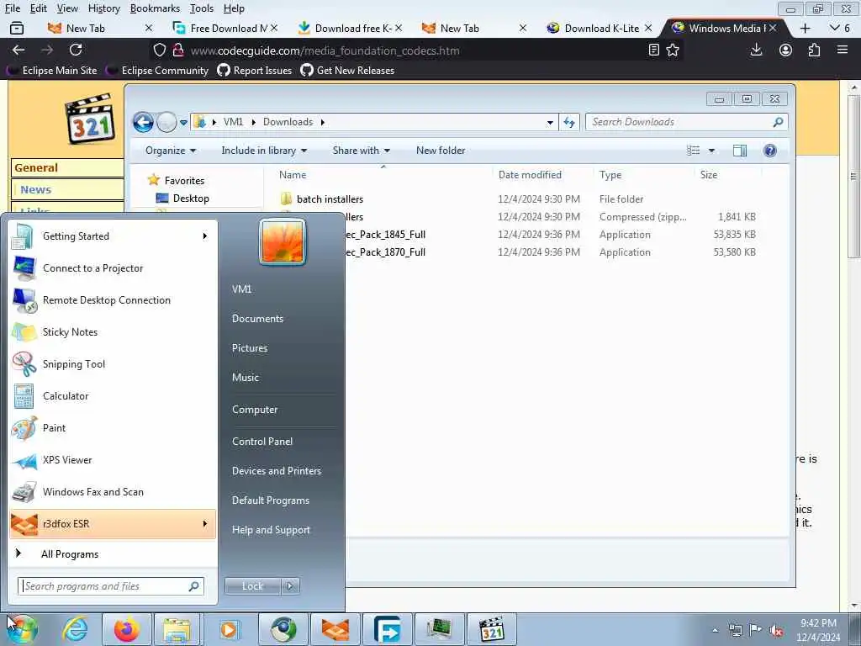Launch XPS Viewer

click(113, 460)
